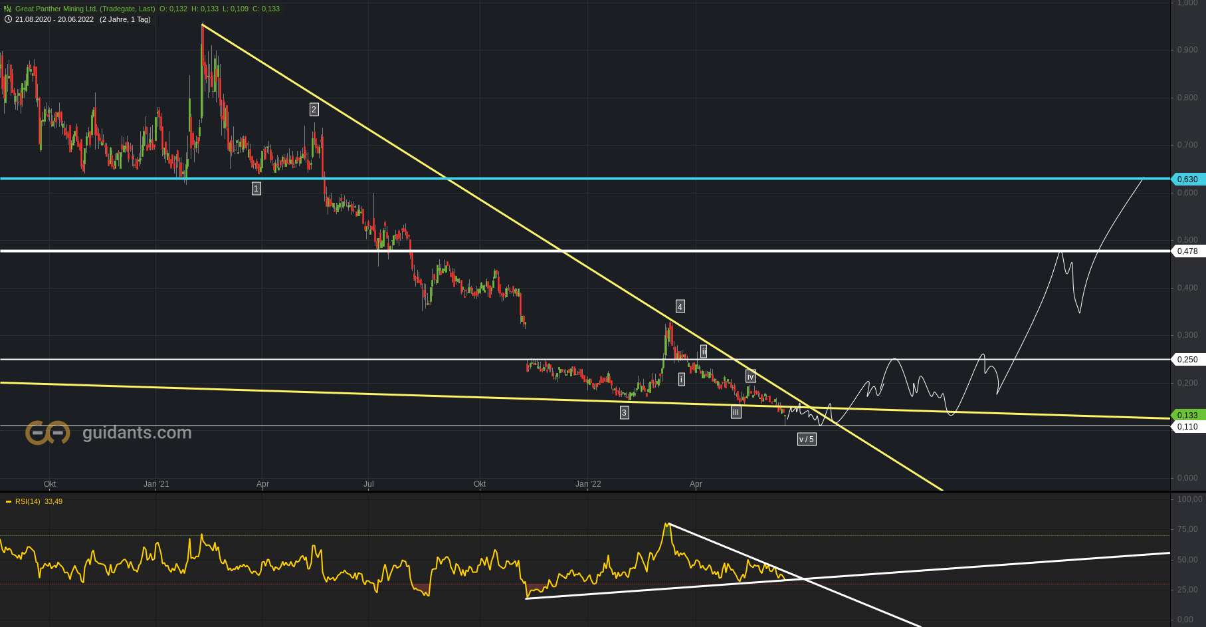The image size is (1206, 627).
Task: Select the white 0,478 price level tag
Action: [1187, 251]
